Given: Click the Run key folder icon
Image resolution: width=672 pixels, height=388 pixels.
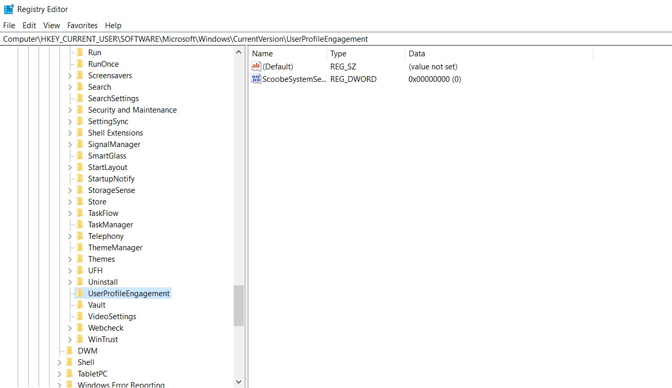Looking at the screenshot, I should pyautogui.click(x=80, y=52).
